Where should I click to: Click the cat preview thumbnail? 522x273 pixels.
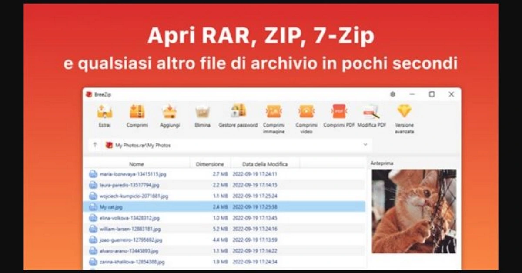(x=414, y=211)
